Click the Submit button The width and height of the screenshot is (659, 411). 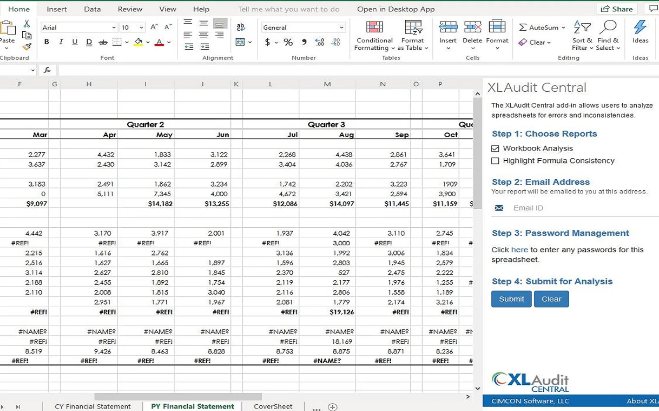pos(512,299)
